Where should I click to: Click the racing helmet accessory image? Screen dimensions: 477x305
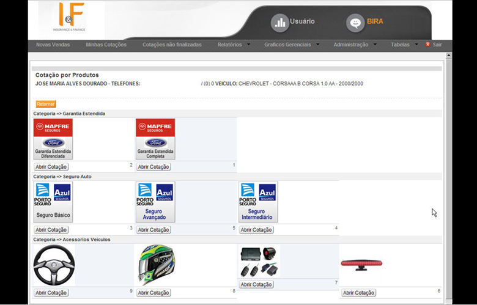[157, 265]
